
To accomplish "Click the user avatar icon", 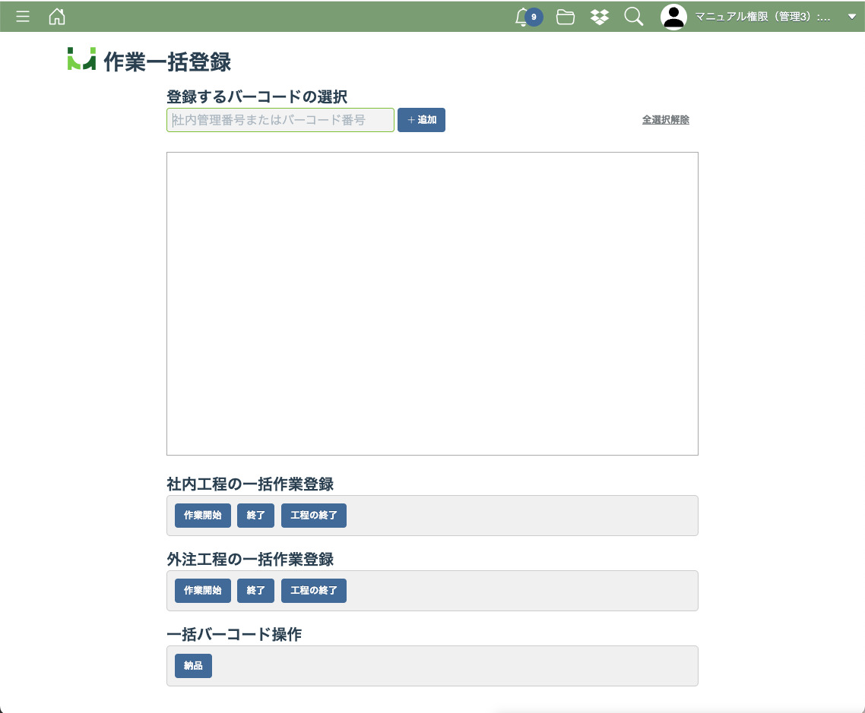I will point(673,17).
